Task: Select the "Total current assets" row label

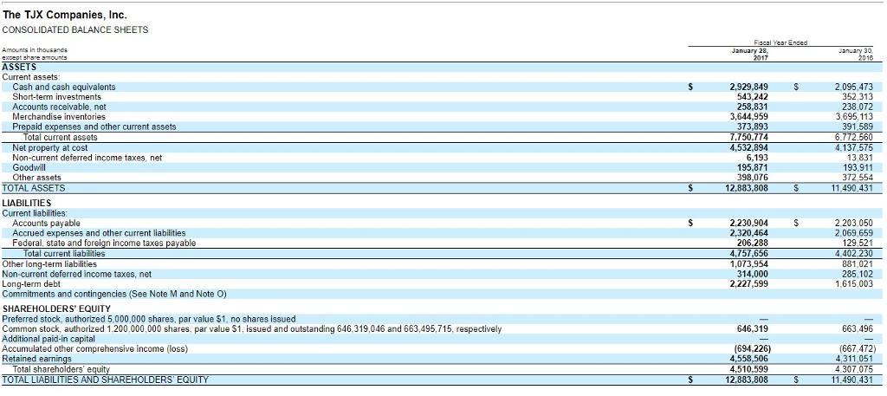Action: (x=61, y=138)
